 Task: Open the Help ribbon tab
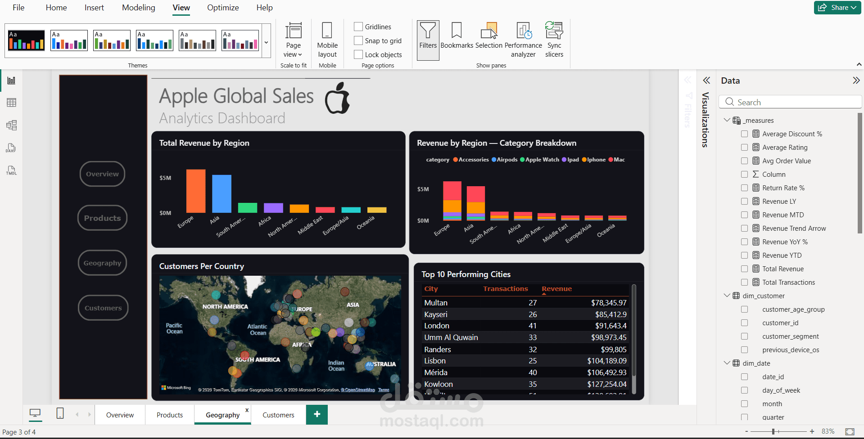coord(264,8)
